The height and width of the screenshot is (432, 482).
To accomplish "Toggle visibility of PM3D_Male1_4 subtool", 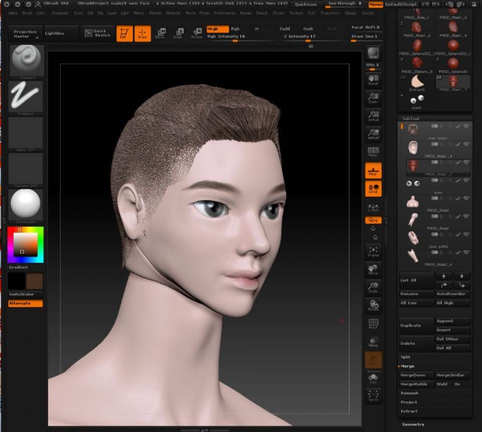I will coord(466,144).
